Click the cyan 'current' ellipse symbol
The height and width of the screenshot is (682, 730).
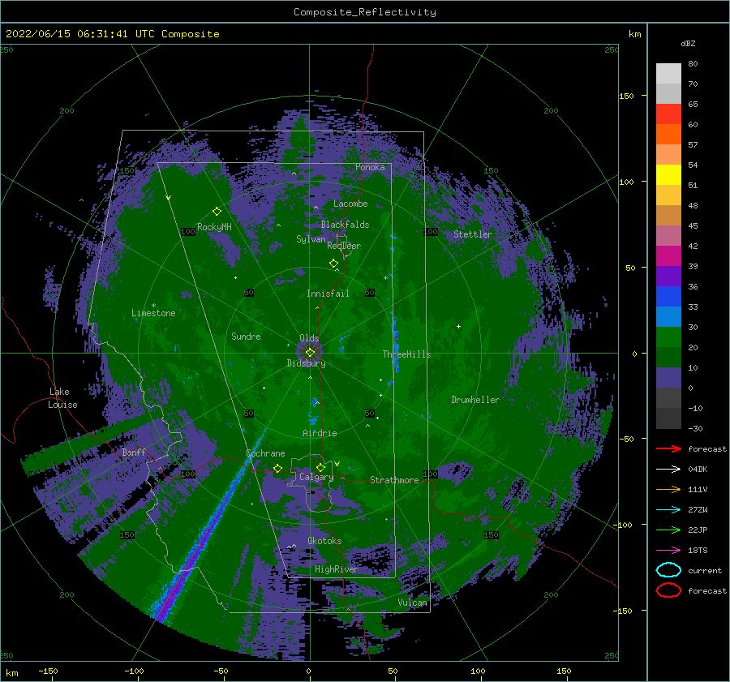[x=668, y=570]
